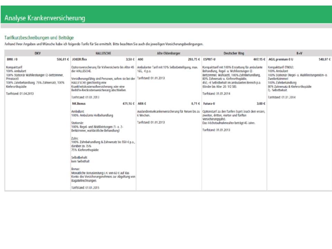
Task: Select the 'JOKER.flex' tariff name
Action: tap(80, 59)
